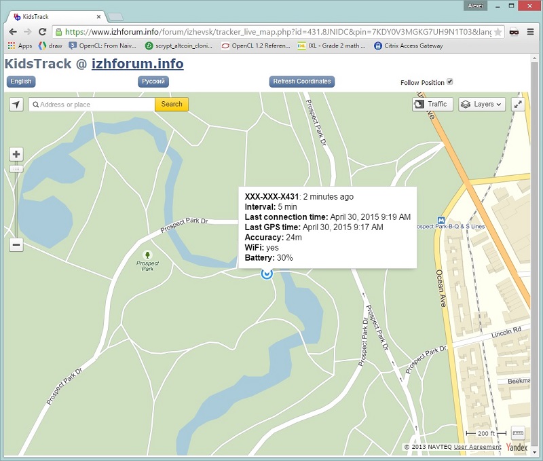The height and width of the screenshot is (461, 543).
Task: Click the blue tracker position marker
Action: click(x=267, y=274)
